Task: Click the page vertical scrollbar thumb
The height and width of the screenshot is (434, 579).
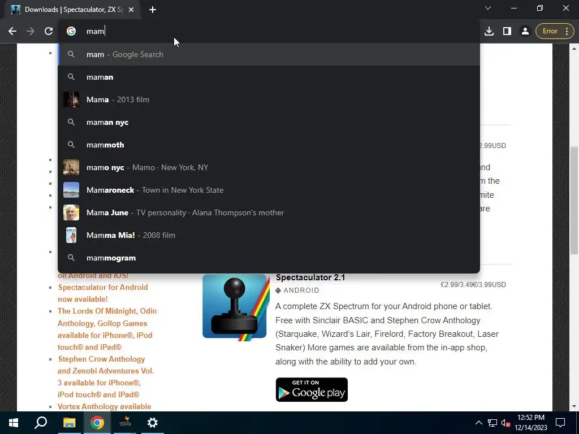Action: (574, 201)
